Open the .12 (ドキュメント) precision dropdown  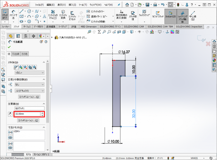coord(29,91)
